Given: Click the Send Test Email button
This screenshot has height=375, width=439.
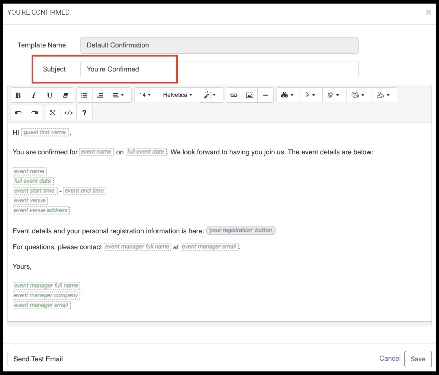Looking at the screenshot, I should [38, 359].
